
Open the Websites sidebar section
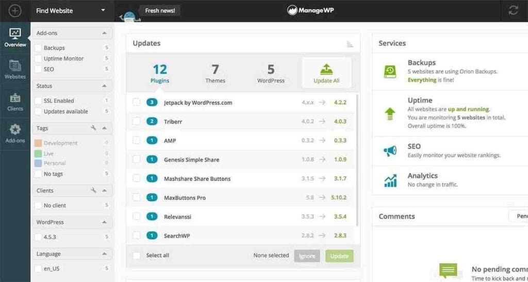click(x=15, y=69)
